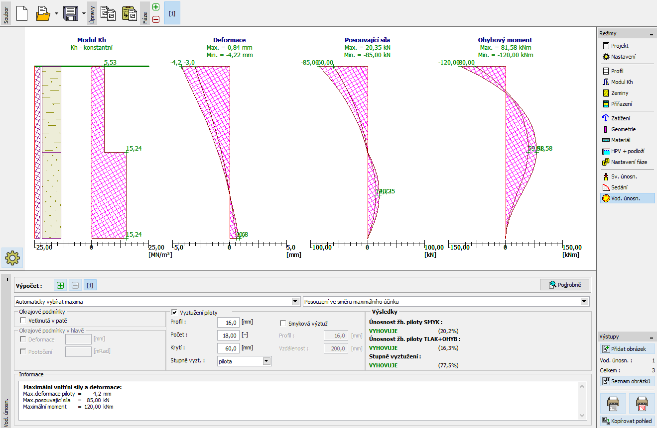Click the Deformace chart title link
The width and height of the screenshot is (657, 428).
[230, 40]
